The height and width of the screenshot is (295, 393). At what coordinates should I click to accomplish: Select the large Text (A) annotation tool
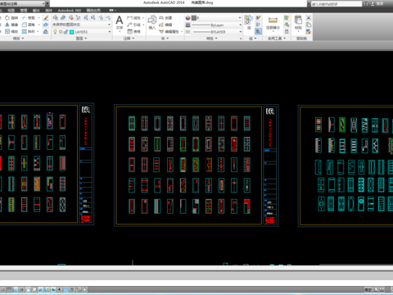click(x=120, y=22)
